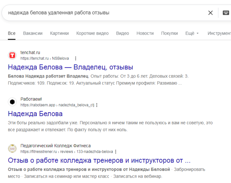Open the Короткие видео tab

[x=92, y=33]
